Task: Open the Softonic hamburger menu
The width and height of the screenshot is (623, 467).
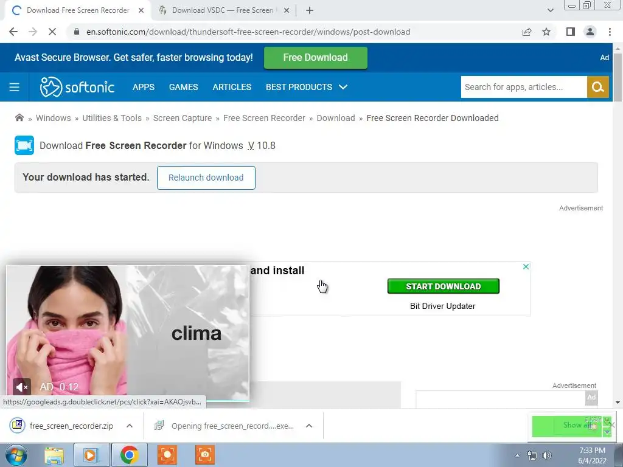Action: (15, 87)
